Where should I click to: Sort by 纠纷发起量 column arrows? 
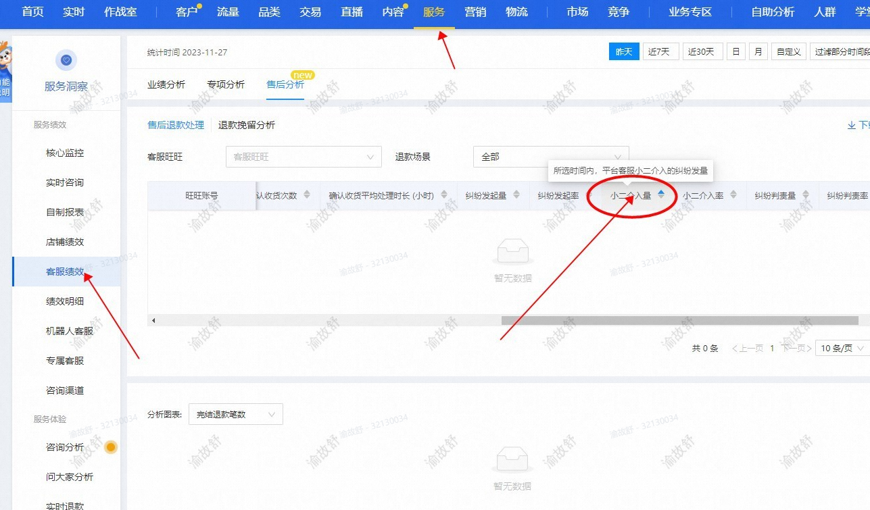point(516,195)
